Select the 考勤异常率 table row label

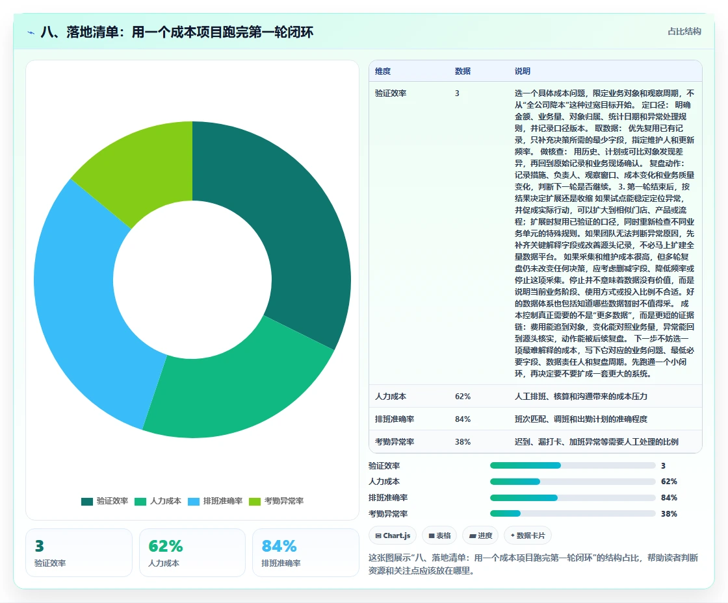pos(394,442)
